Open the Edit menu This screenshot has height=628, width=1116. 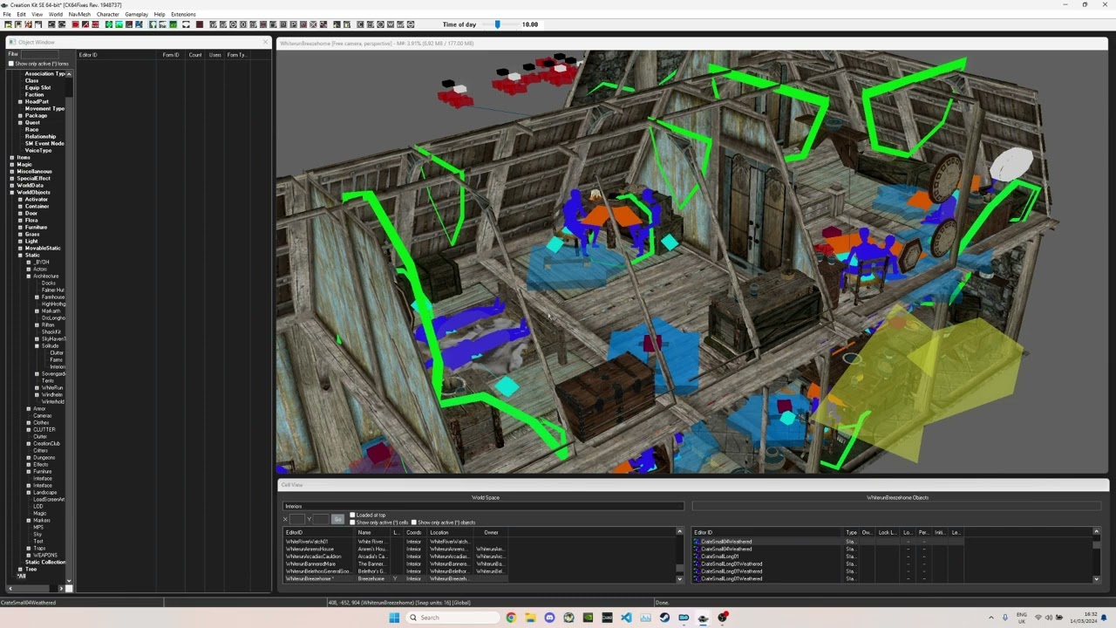pyautogui.click(x=21, y=14)
